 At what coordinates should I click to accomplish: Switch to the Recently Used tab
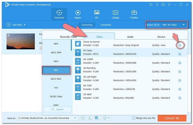point(68,37)
